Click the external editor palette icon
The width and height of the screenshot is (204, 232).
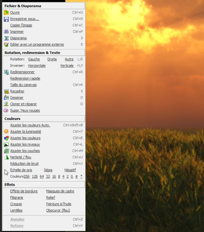pyautogui.click(x=6, y=45)
